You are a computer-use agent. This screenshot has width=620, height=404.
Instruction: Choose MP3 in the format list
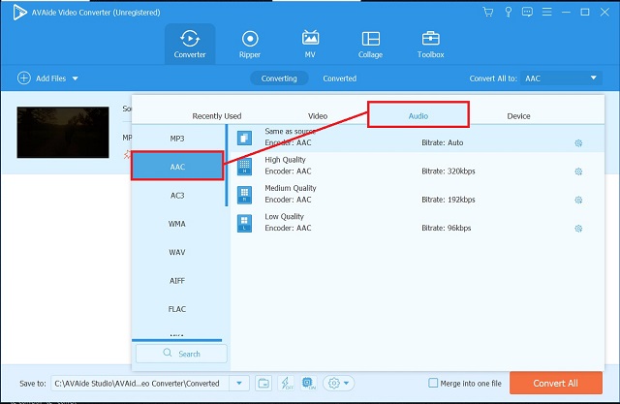pyautogui.click(x=177, y=139)
